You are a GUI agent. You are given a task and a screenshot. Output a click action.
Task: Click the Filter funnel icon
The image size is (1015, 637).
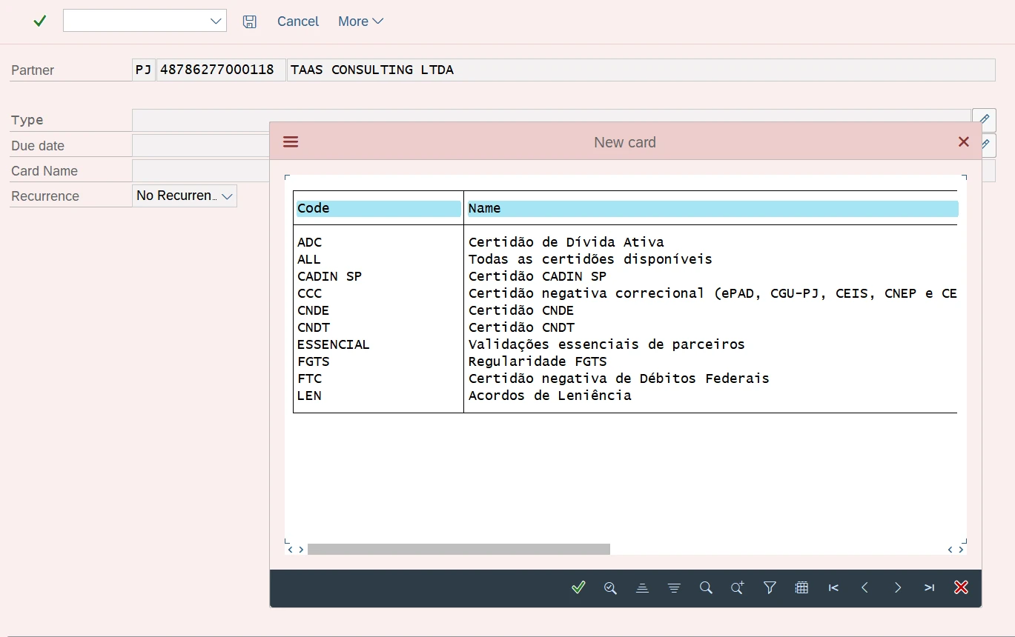click(x=770, y=587)
